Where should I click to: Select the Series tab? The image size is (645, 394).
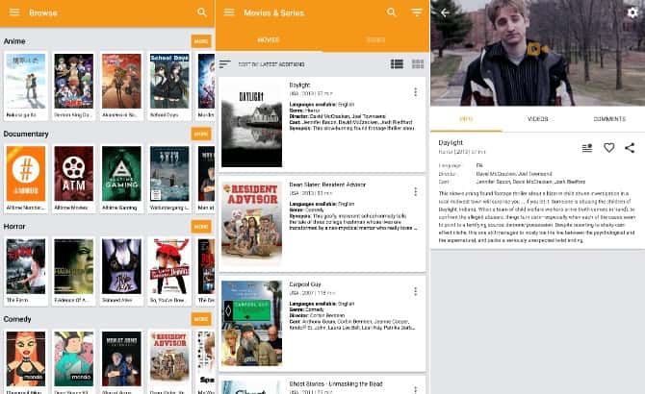pos(375,40)
